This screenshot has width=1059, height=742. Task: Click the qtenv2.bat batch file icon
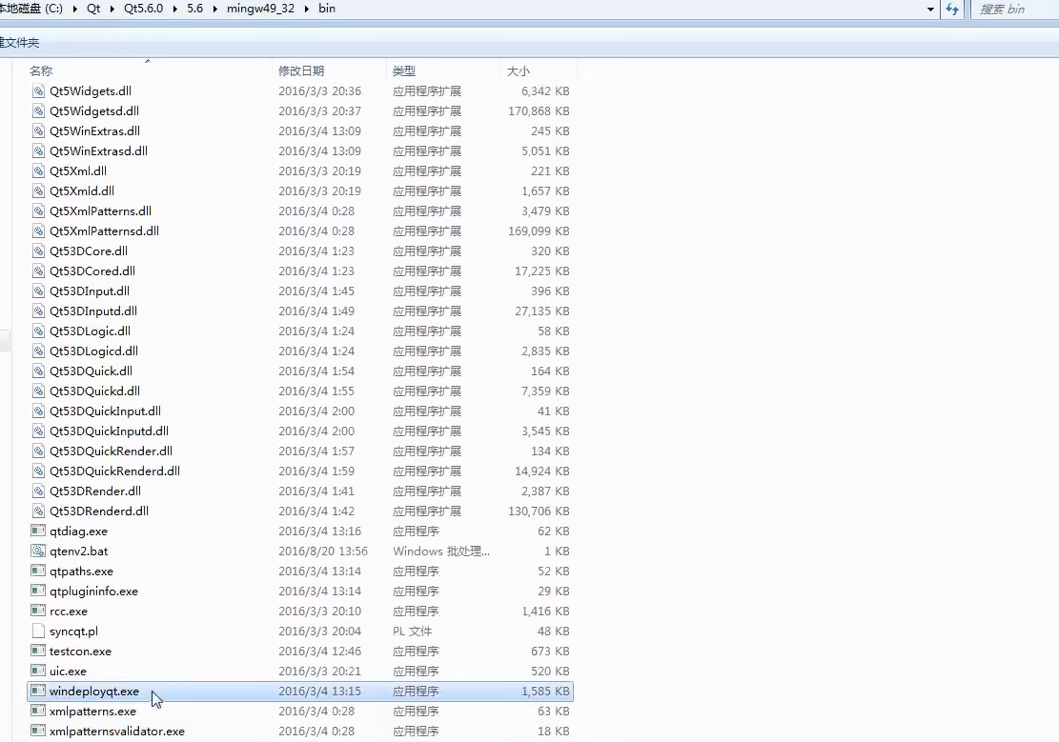pyautogui.click(x=38, y=551)
